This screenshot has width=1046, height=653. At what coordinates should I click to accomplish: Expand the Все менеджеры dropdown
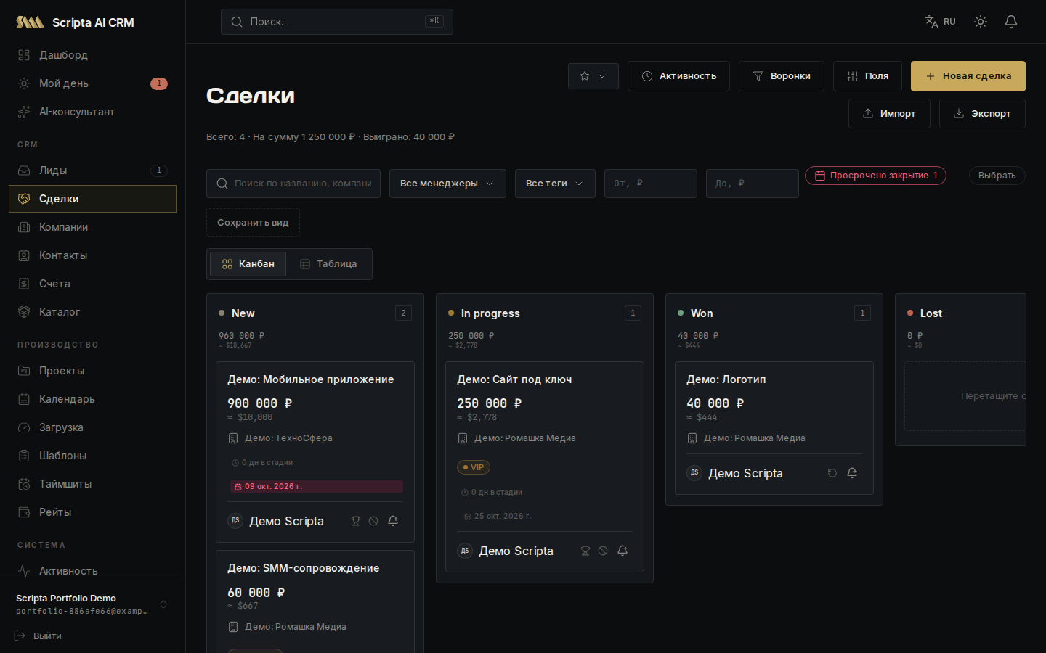coord(447,184)
